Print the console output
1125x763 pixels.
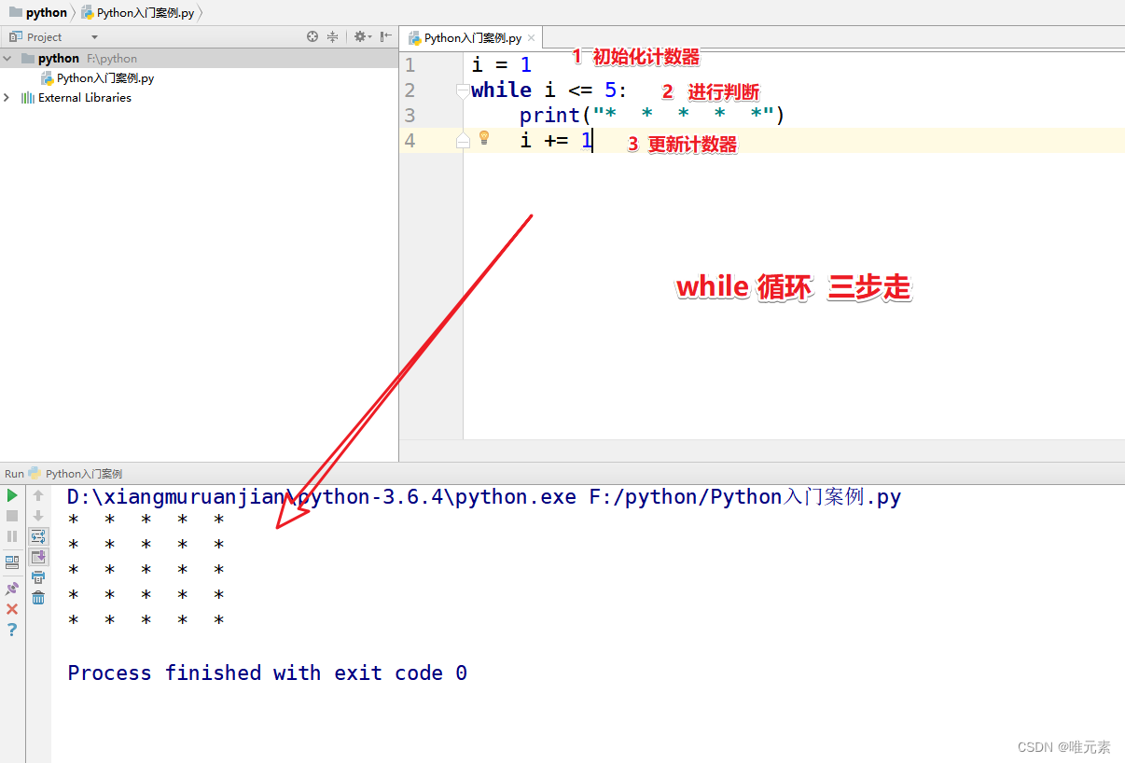pos(37,579)
